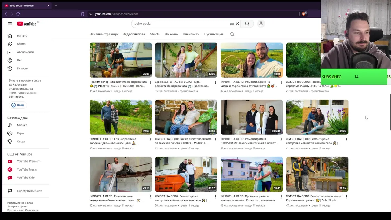Open options for ЕДИН ДЕН С НАС video

point(216,82)
